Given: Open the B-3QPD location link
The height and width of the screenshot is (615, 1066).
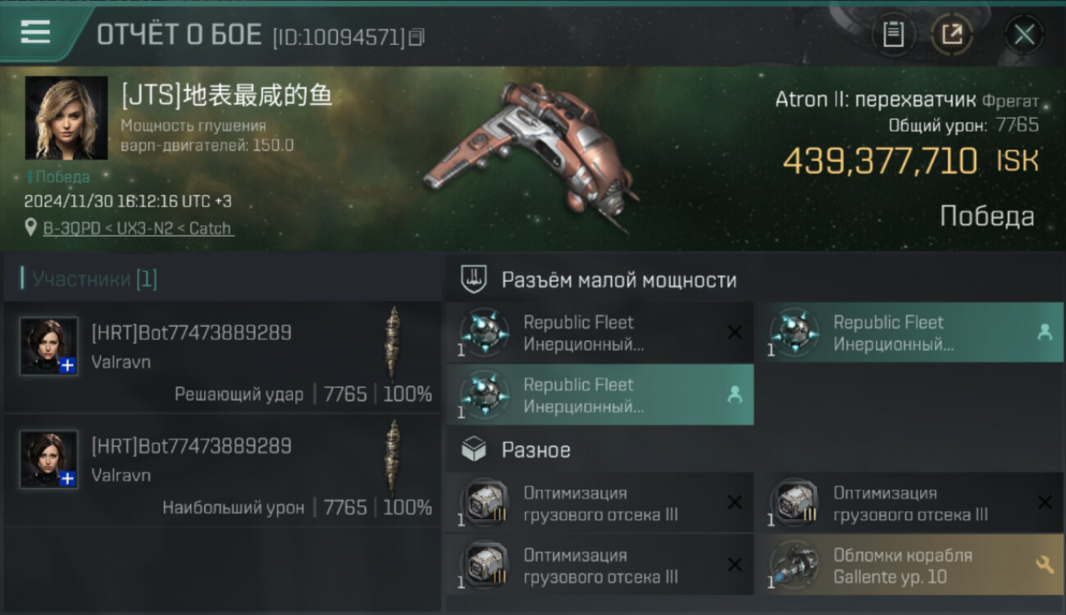Looking at the screenshot, I should click(x=138, y=228).
